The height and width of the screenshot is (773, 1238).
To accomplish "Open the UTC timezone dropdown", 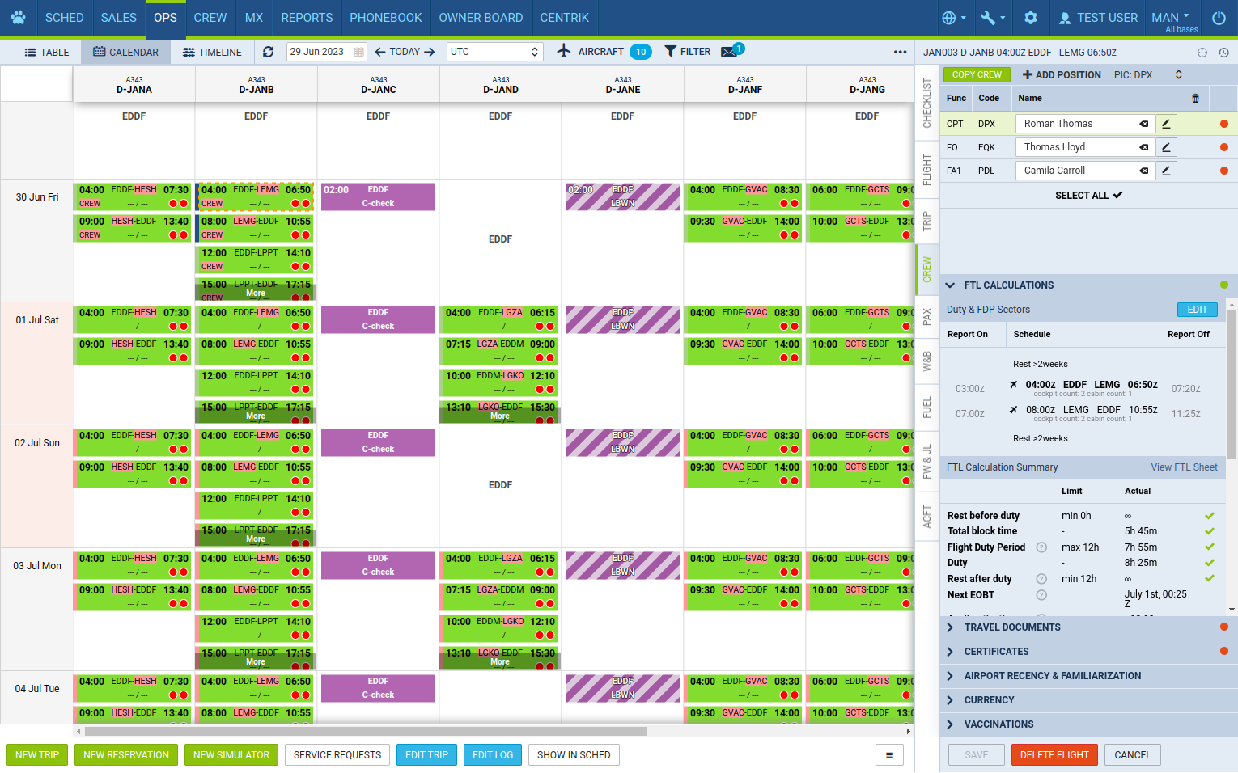I will point(494,52).
